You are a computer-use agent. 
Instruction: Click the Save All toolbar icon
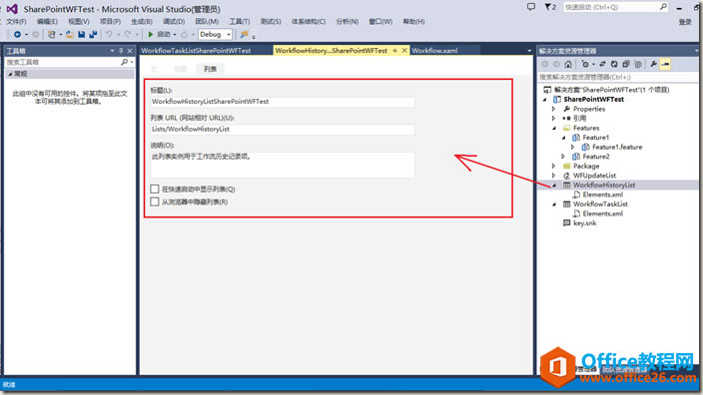click(x=93, y=35)
